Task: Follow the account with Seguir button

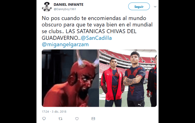Action: (x=139, y=7)
